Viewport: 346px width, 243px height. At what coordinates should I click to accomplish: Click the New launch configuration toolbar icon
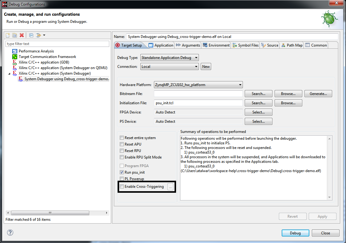tap(8, 35)
